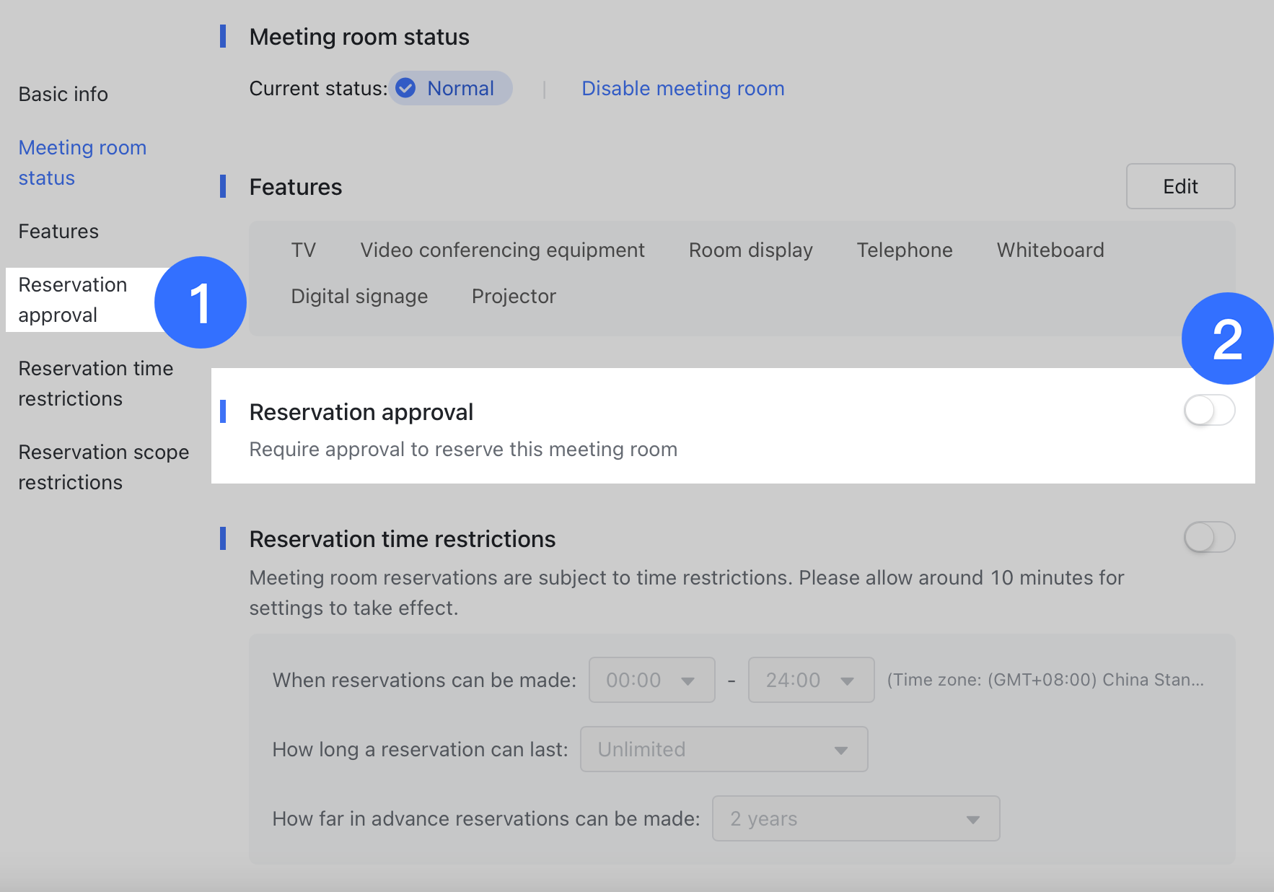Click the Normal status checkmark icon
1274x892 pixels.
click(406, 88)
